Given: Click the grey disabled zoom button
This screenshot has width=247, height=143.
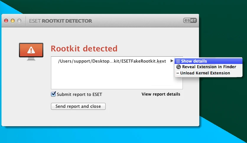Looking at the screenshot, I should click(x=19, y=21).
